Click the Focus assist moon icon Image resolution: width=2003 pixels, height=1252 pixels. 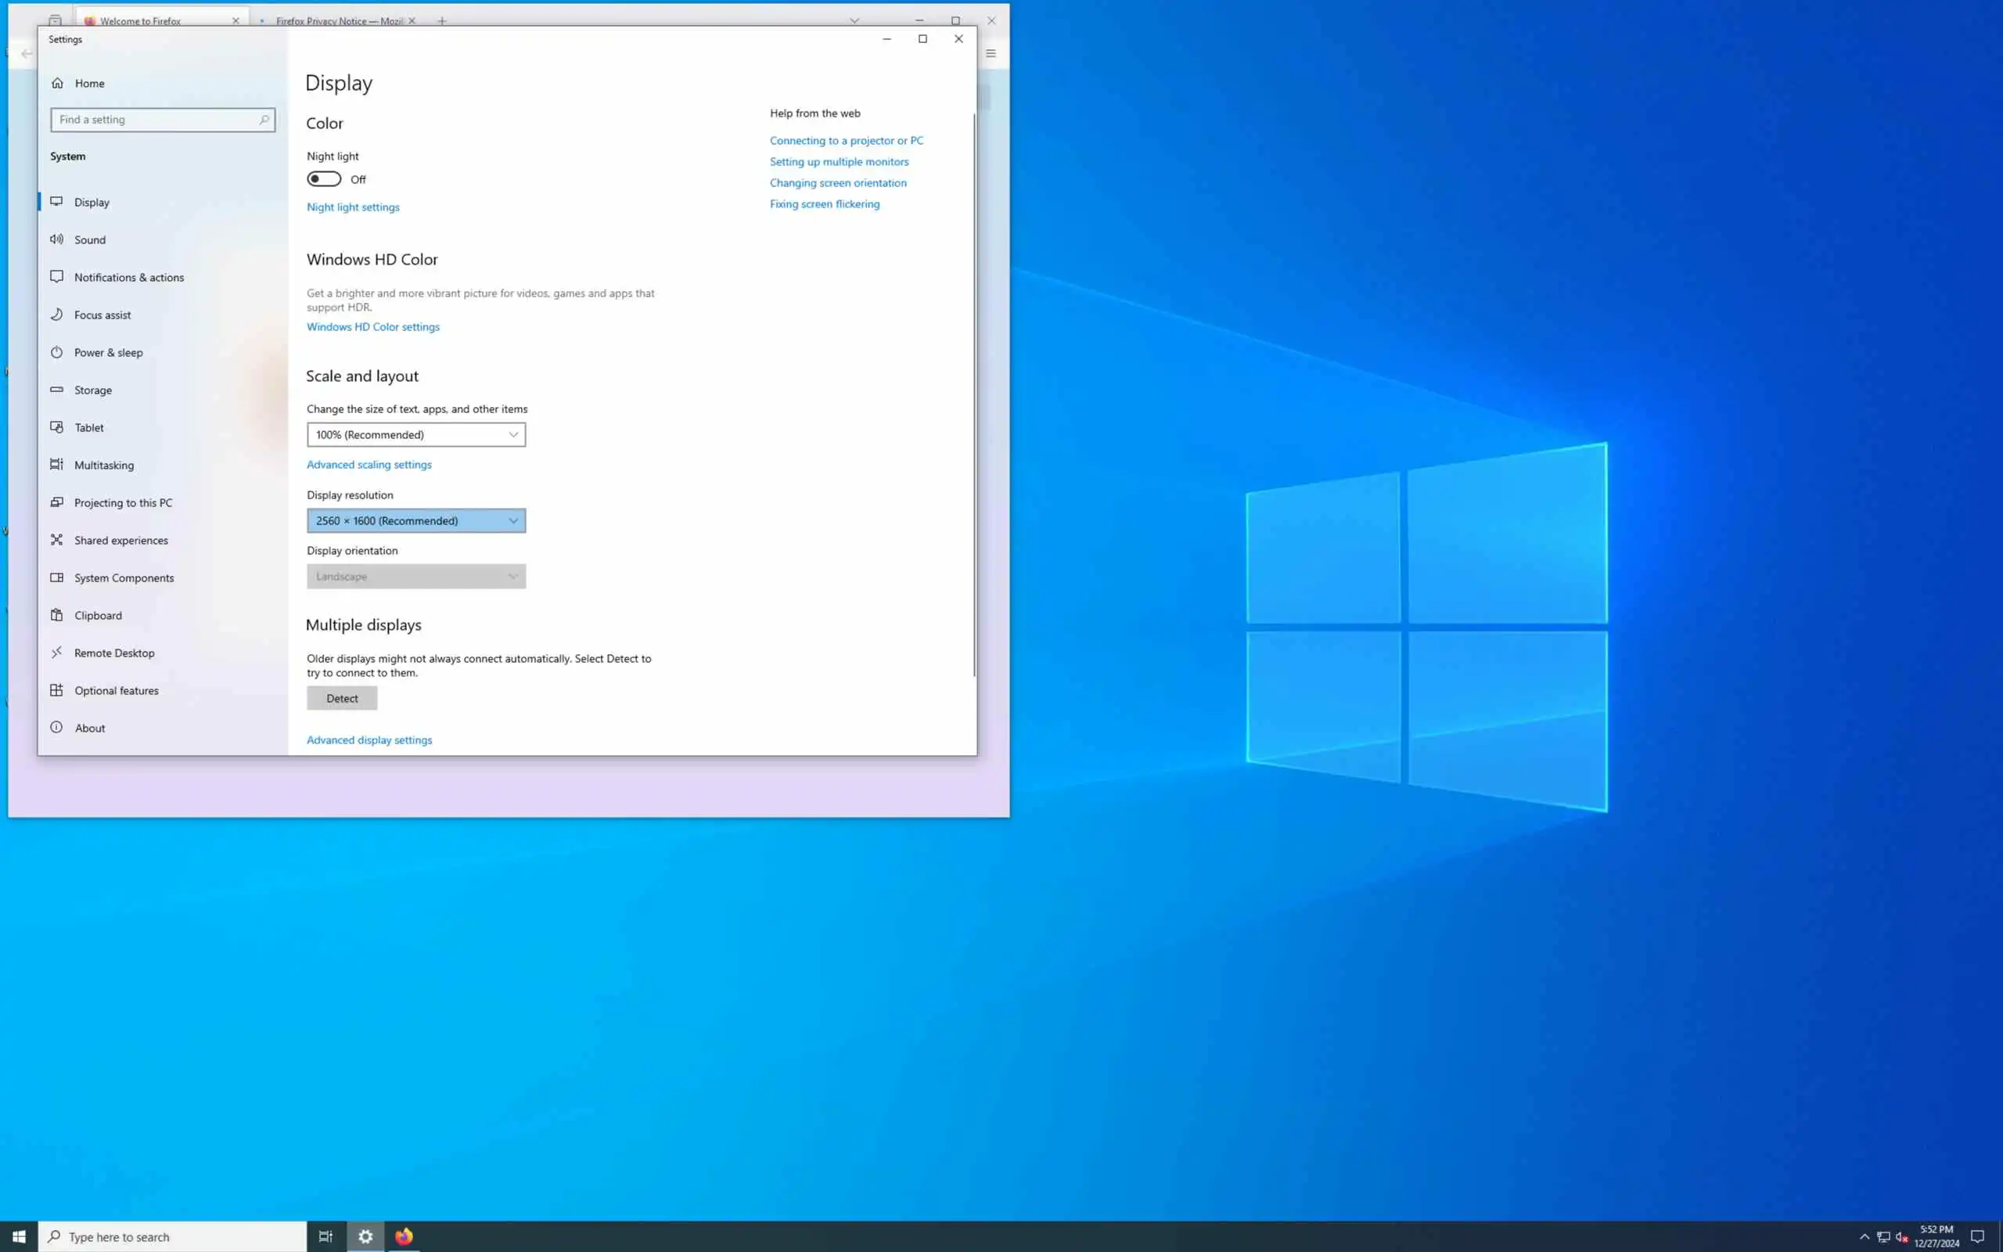click(56, 315)
